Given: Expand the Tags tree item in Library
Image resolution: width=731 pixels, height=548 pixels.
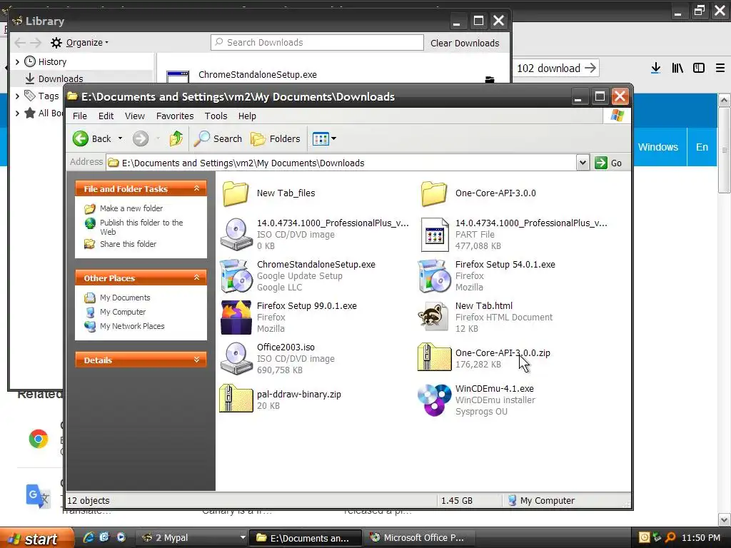Looking at the screenshot, I should coord(17,96).
